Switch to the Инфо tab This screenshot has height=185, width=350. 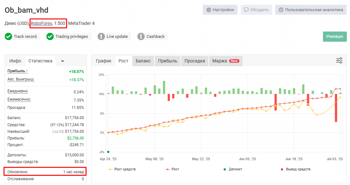pyautogui.click(x=15, y=61)
